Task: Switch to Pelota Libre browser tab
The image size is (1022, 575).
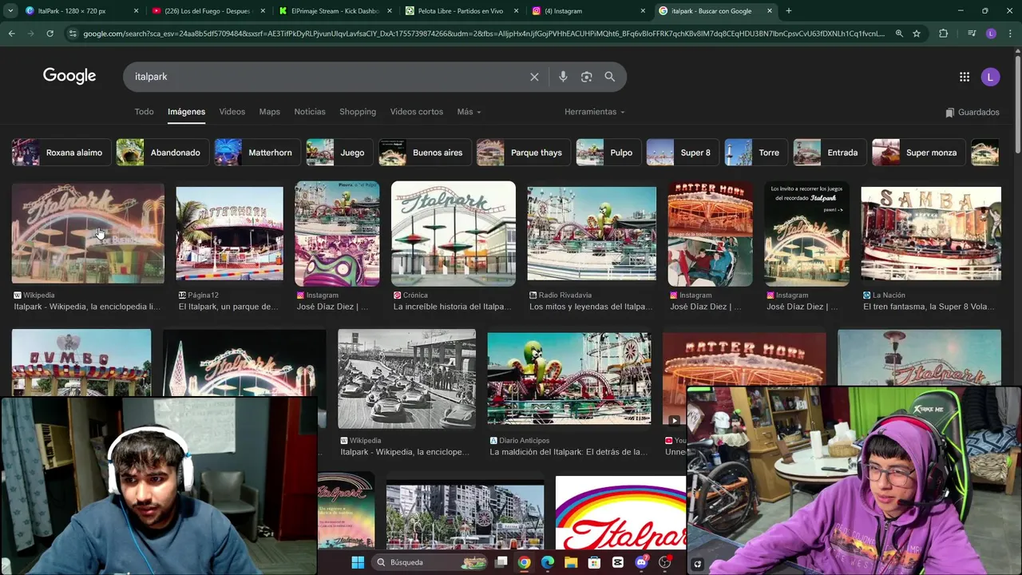Action: point(461,11)
